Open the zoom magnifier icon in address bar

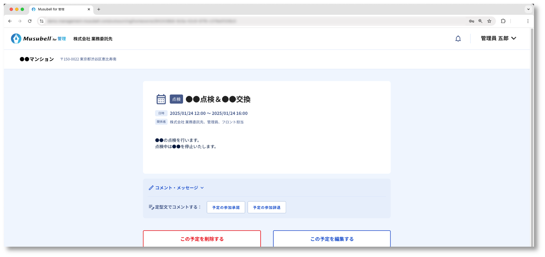coord(480,21)
